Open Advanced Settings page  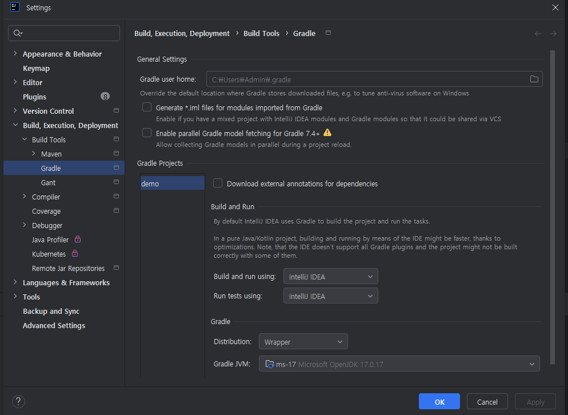[54, 325]
